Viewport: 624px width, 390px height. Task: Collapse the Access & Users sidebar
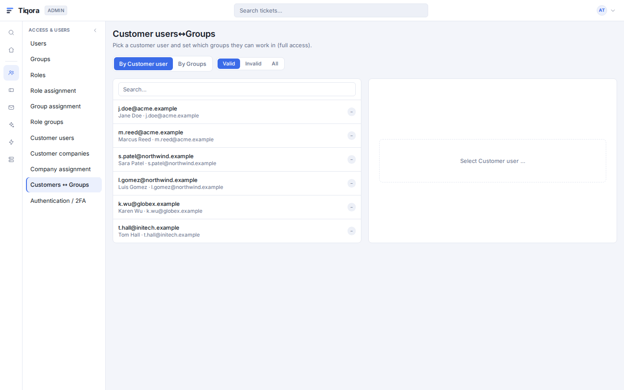click(x=95, y=30)
